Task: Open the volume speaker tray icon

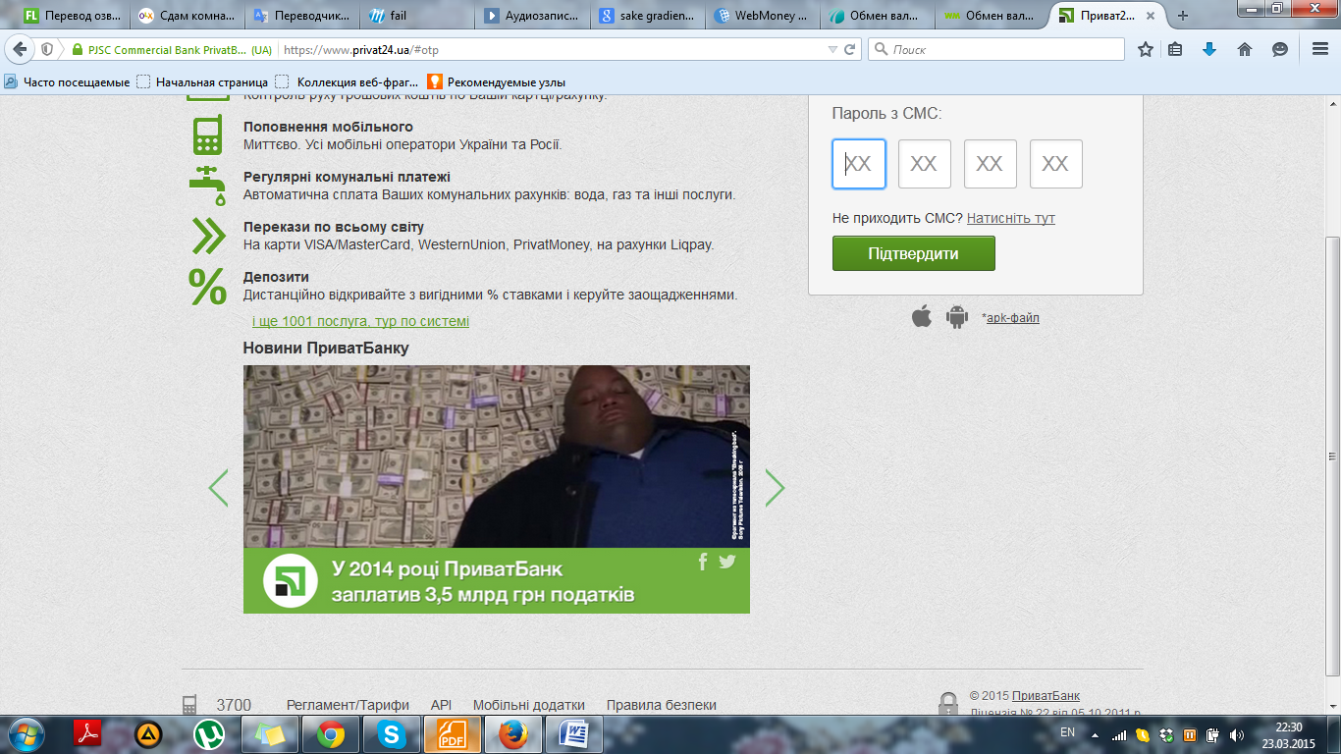Action: pyautogui.click(x=1237, y=734)
